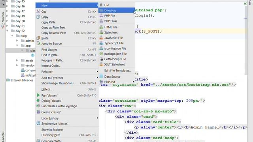Collapse the app folder
Image resolution: width=253 pixels, height=142 pixels.
tap(17, 46)
